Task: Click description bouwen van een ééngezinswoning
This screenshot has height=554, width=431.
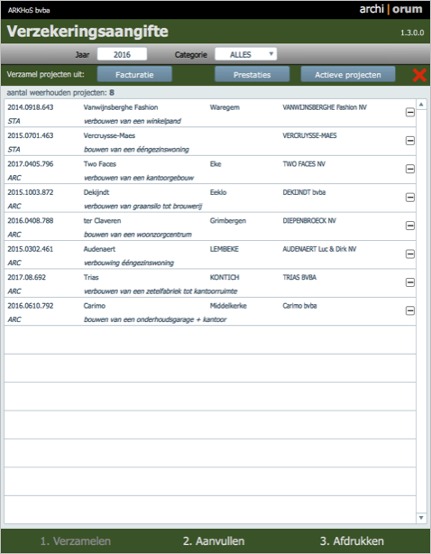Action: 136,150
